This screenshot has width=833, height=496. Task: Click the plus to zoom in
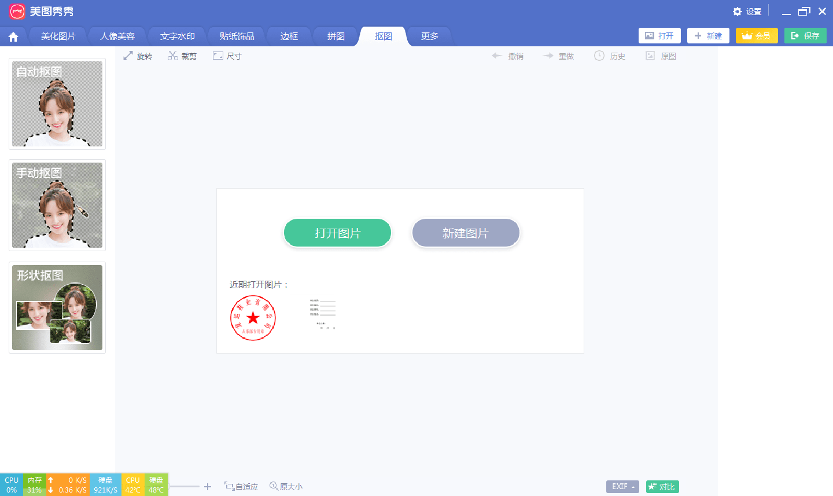coord(208,487)
